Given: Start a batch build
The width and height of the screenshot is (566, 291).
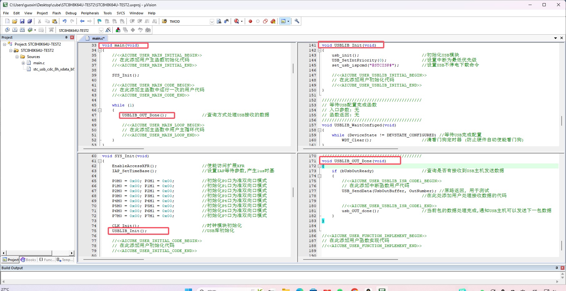Looking at the screenshot, I should pyautogui.click(x=30, y=30).
